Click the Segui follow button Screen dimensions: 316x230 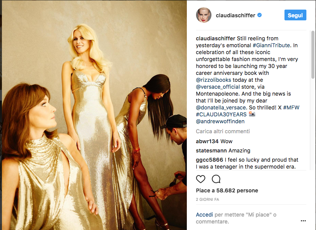[295, 15]
